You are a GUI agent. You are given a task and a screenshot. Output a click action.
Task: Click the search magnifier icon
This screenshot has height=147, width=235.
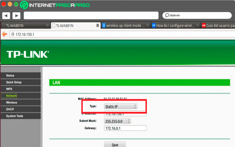pos(167,15)
